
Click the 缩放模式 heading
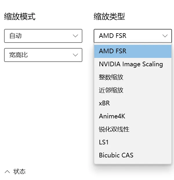20,16
